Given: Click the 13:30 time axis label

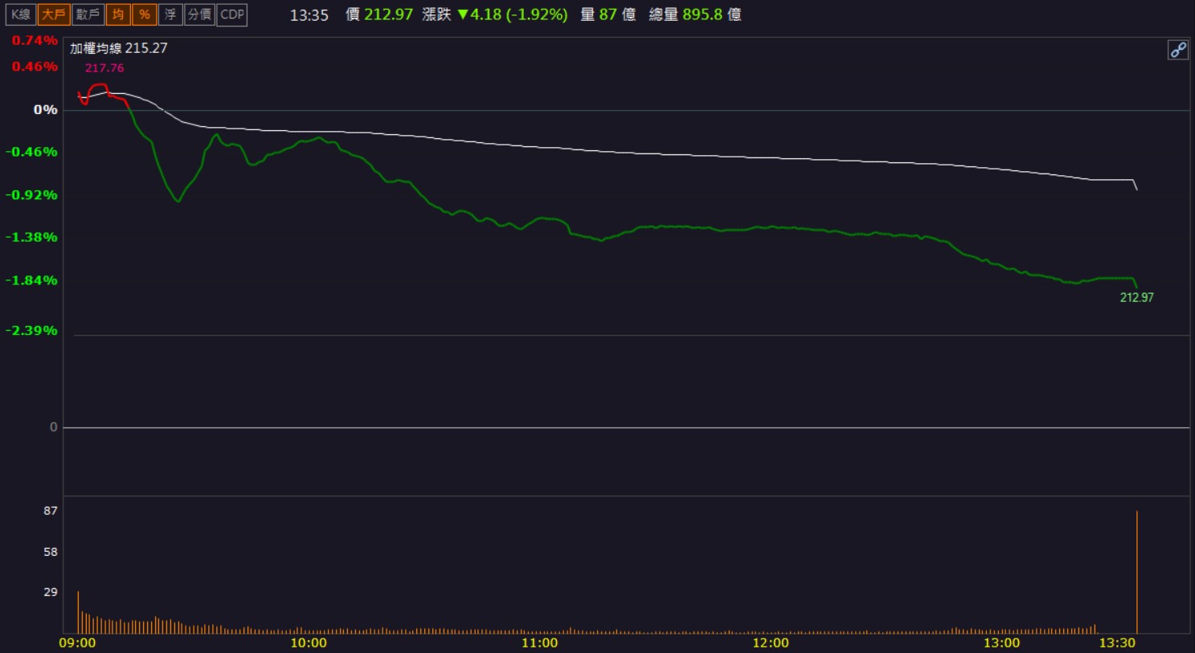Looking at the screenshot, I should [1118, 643].
